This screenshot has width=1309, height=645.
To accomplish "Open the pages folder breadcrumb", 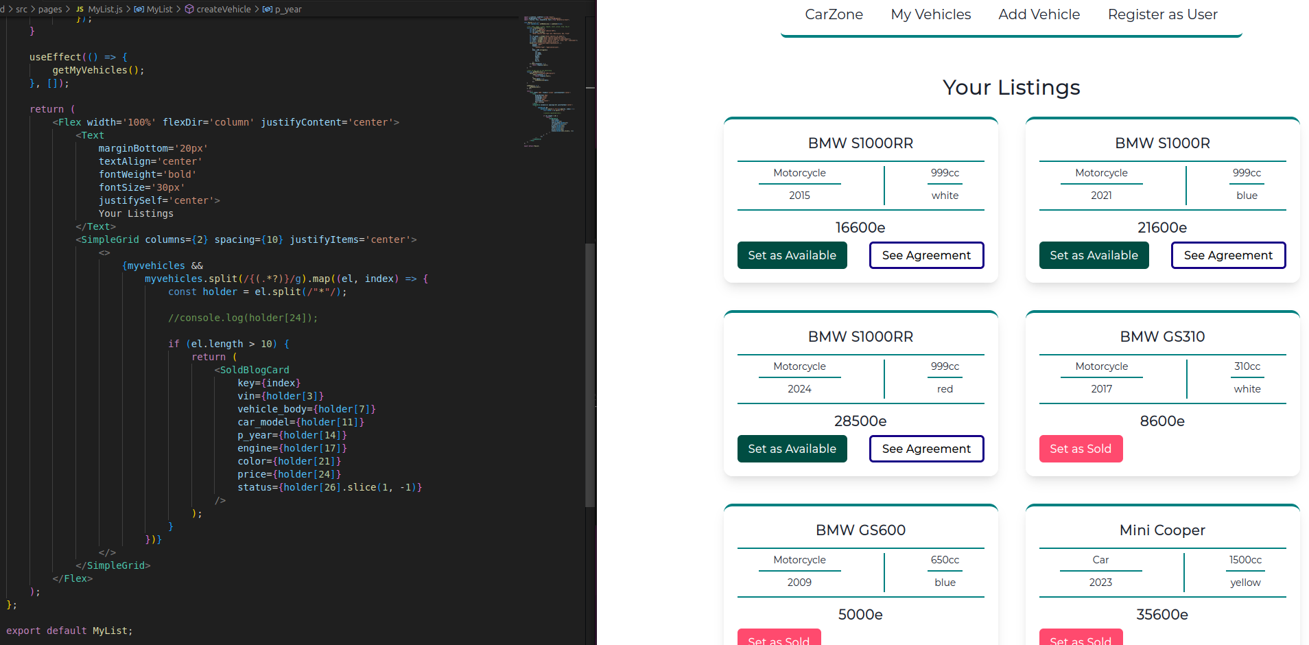I will (50, 10).
